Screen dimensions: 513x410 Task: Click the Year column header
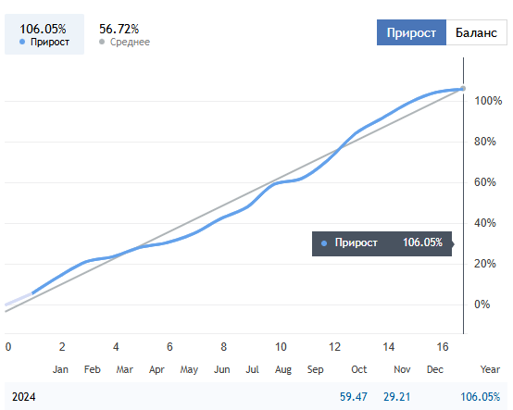tap(490, 369)
